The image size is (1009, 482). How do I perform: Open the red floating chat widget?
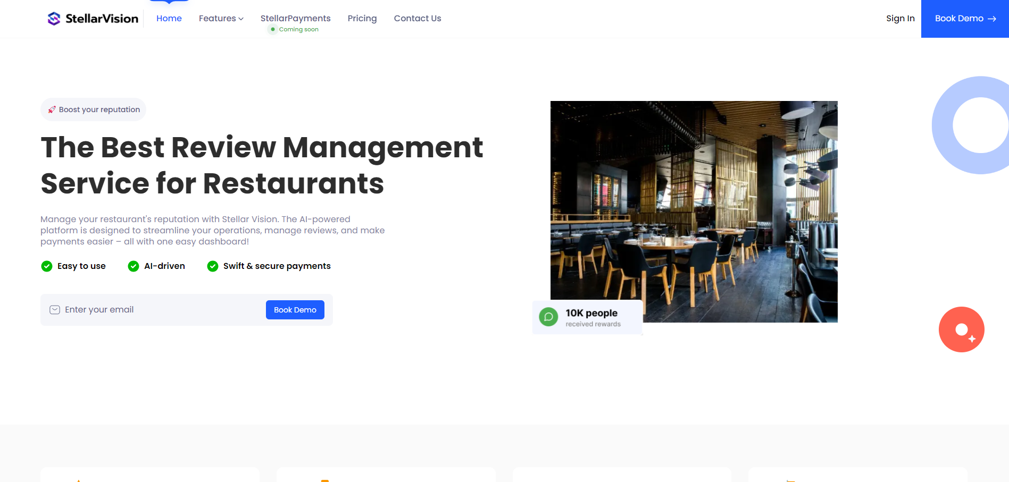click(961, 329)
